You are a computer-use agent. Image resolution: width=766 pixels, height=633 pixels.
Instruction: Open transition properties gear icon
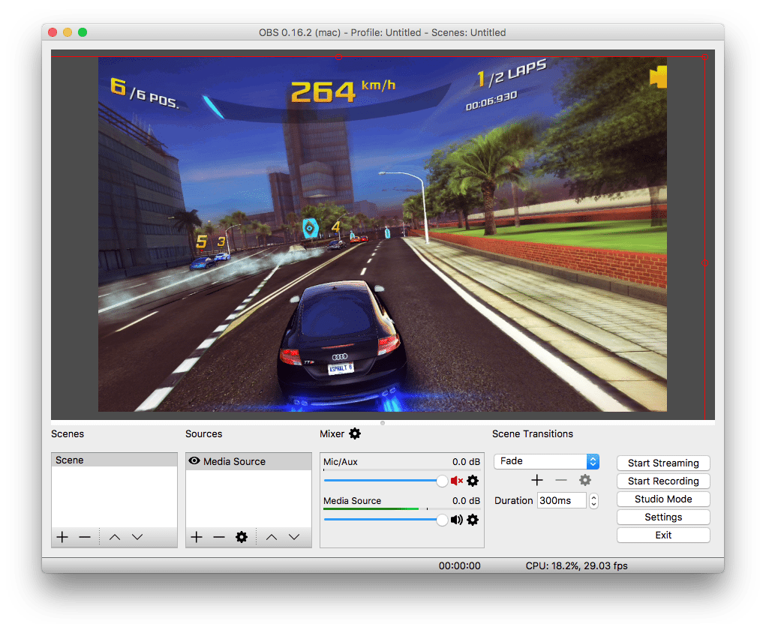point(584,480)
